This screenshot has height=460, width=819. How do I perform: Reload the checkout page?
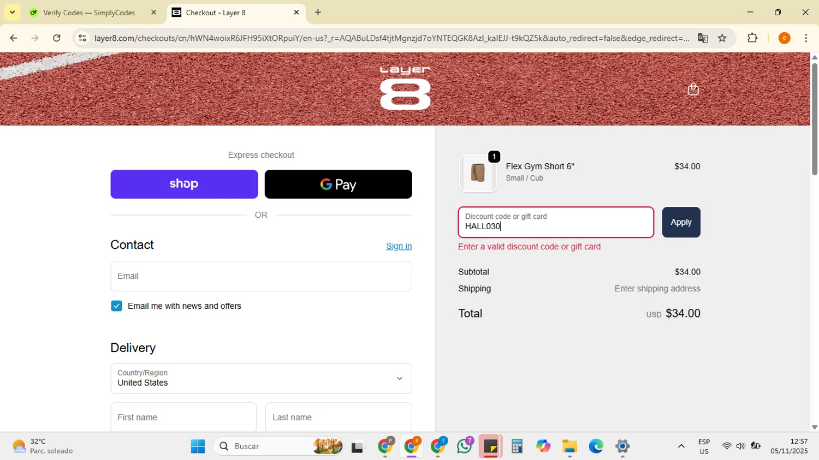pos(57,38)
